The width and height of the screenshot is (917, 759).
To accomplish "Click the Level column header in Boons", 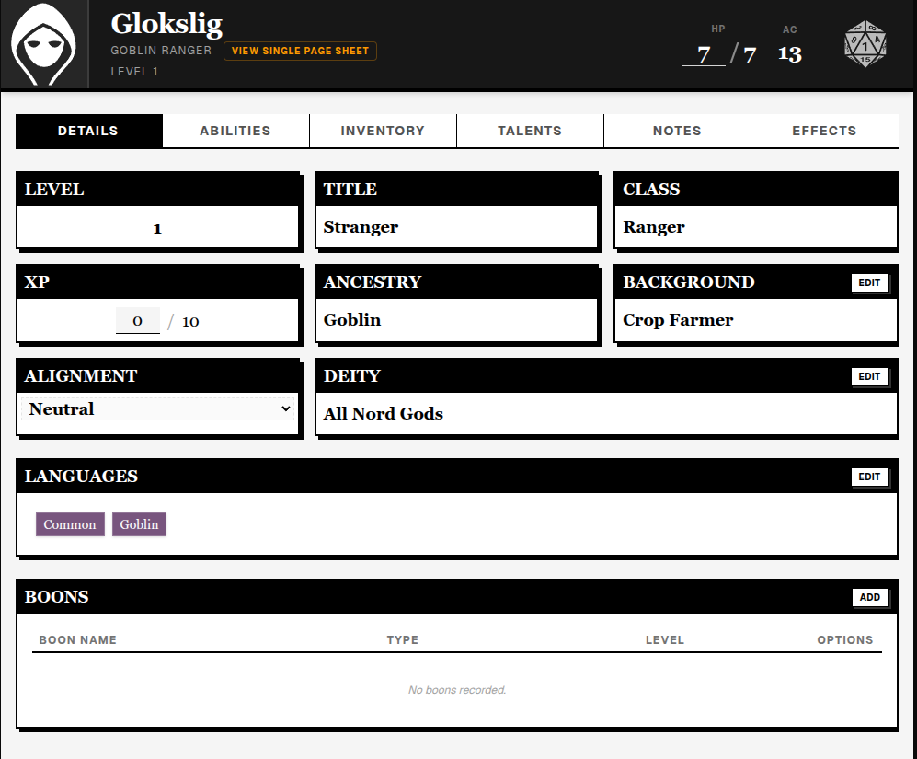I will click(665, 640).
